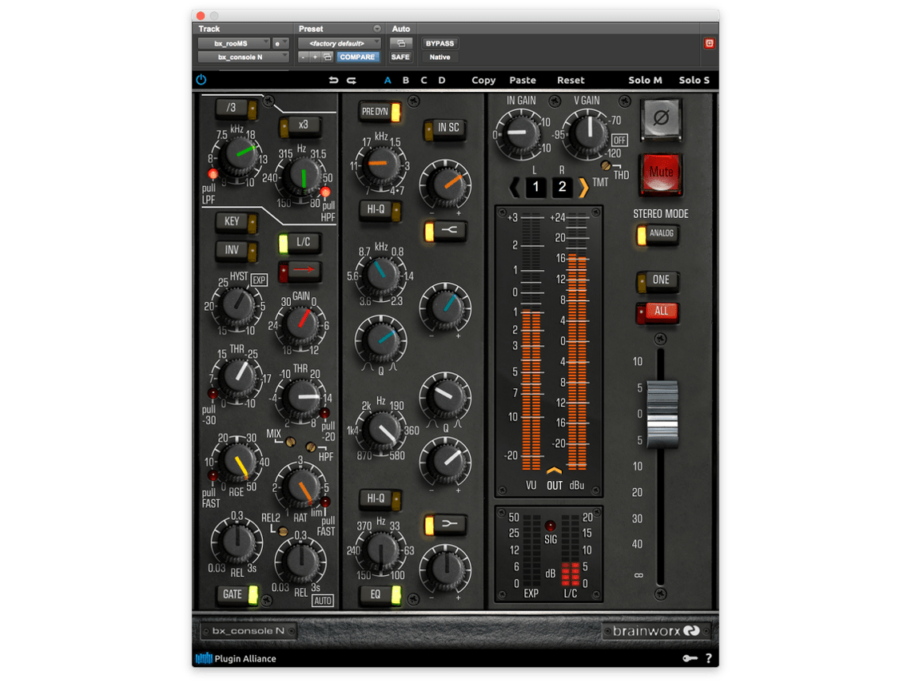This screenshot has width=911, height=683.
Task: Click the brainworx logo
Action: (656, 631)
